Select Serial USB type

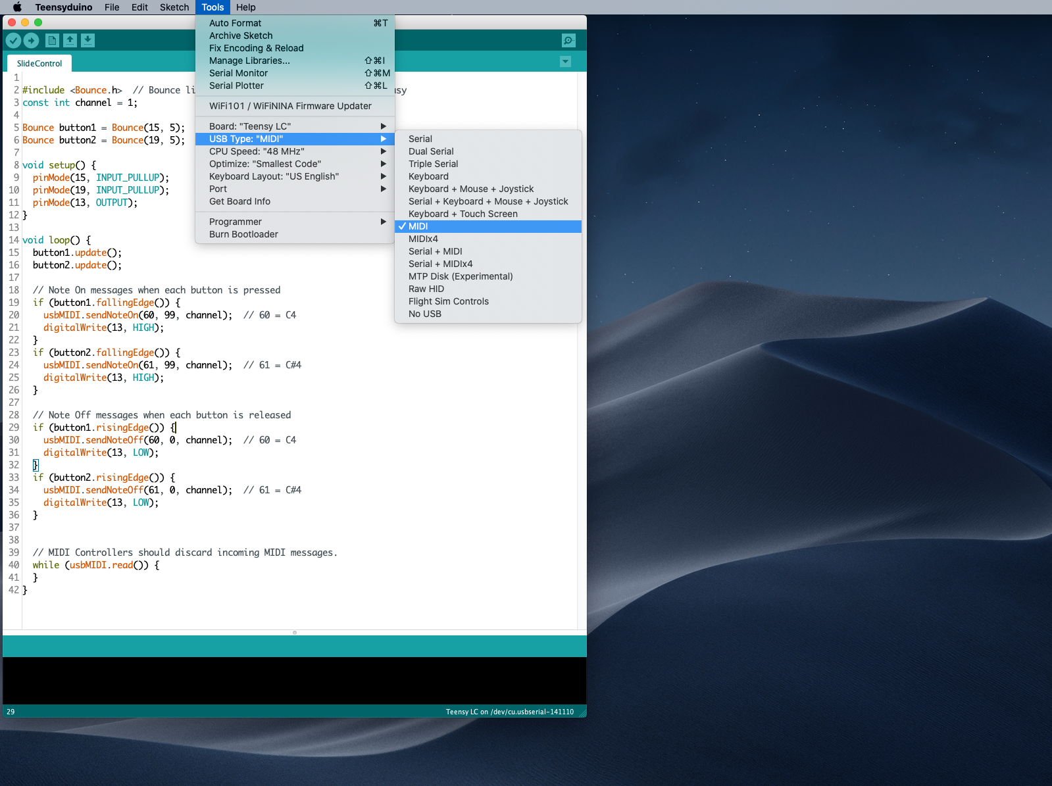[x=488, y=139]
